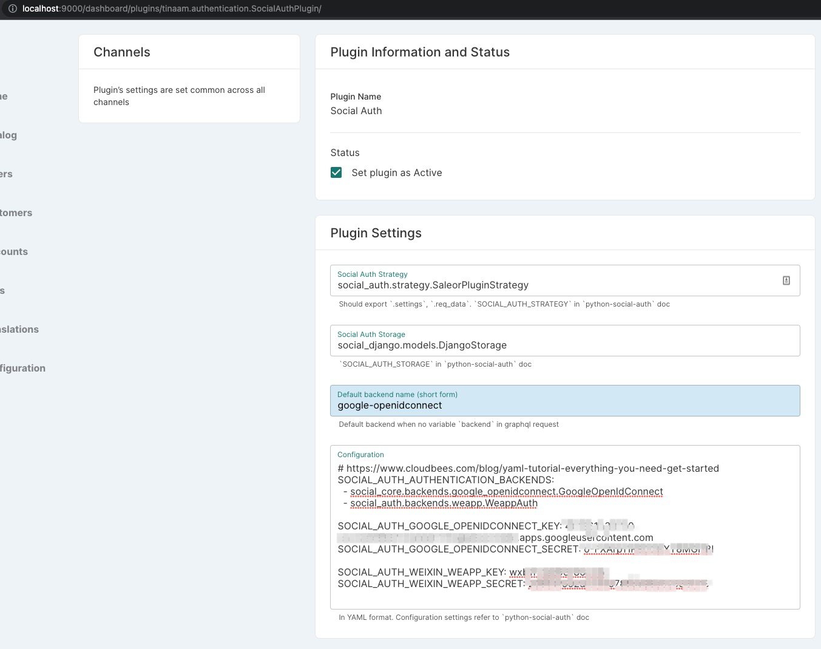Click the site info icon in address bar
This screenshot has height=649, width=821.
(12, 8)
